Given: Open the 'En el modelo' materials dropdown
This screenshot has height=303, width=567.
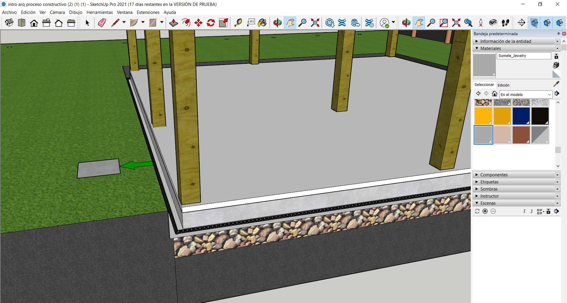Looking at the screenshot, I should tap(526, 94).
